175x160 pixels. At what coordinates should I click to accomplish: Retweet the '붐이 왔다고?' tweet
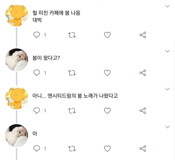pos(71,73)
